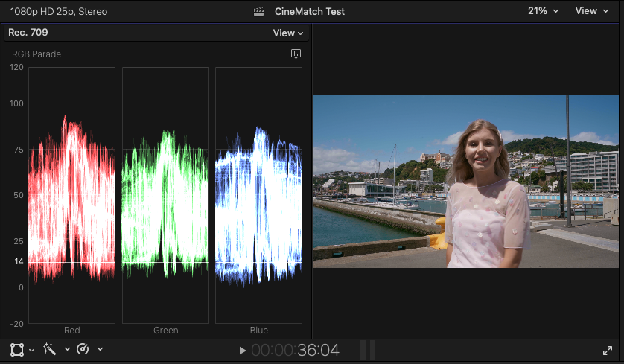Click the audio meters icon next to timecode

point(368,350)
